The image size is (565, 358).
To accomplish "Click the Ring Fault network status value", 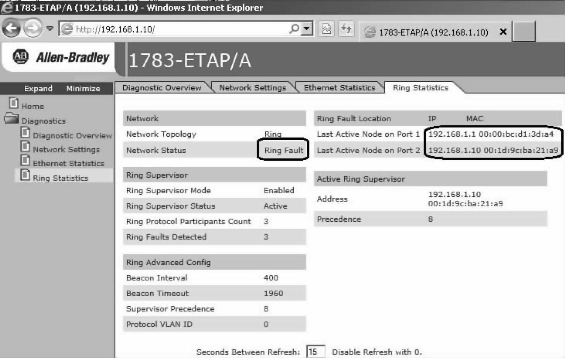I will click(x=284, y=150).
